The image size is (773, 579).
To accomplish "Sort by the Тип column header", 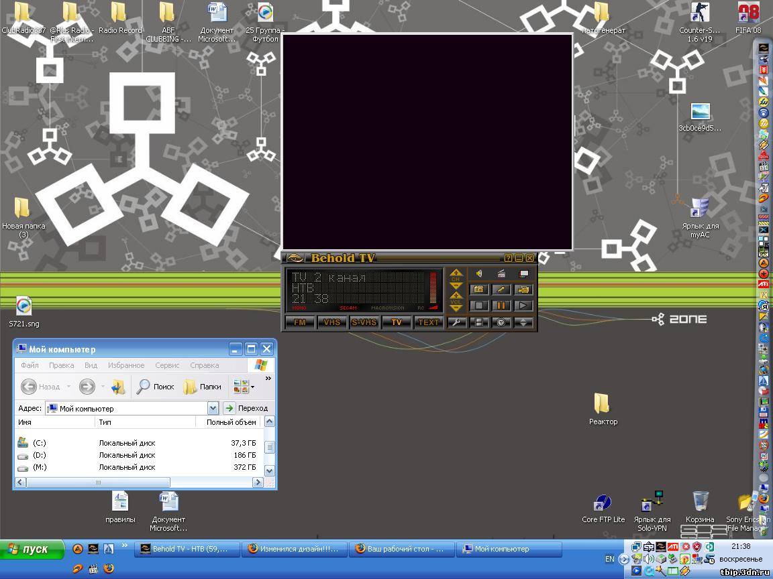I will 146,422.
